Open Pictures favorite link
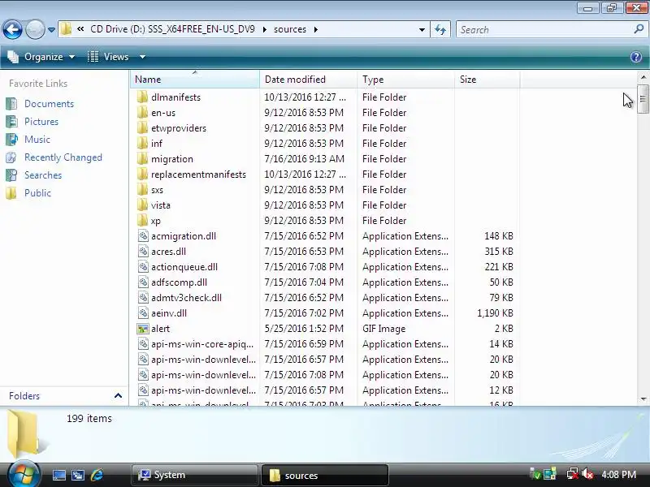 click(41, 122)
